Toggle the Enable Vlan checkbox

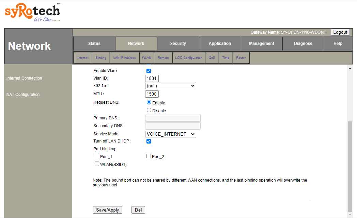click(149, 71)
